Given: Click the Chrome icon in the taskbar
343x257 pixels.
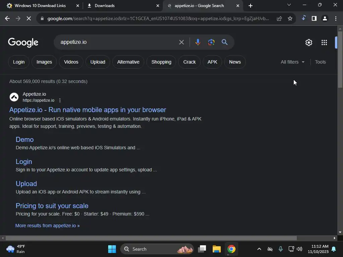Looking at the screenshot, I should [231, 249].
